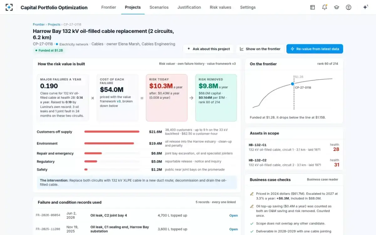The image size is (376, 235).
Task: Click the Regulatory red cost bar
Action: 91,161
